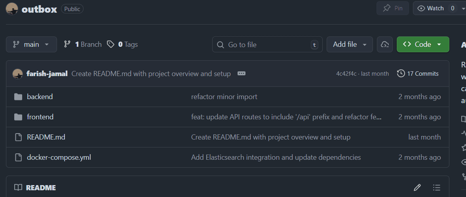The image size is (466, 197).
Task: Click the docker-compose.yml file icon
Action: click(18, 157)
